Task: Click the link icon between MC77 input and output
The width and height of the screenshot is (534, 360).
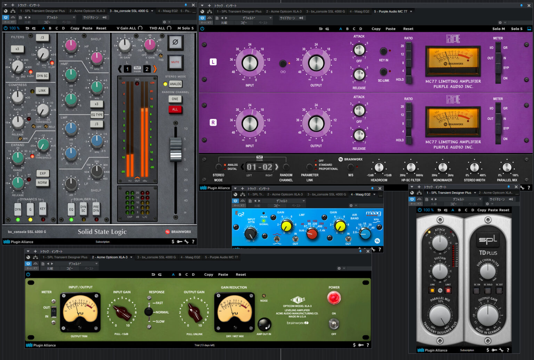Action: click(283, 72)
